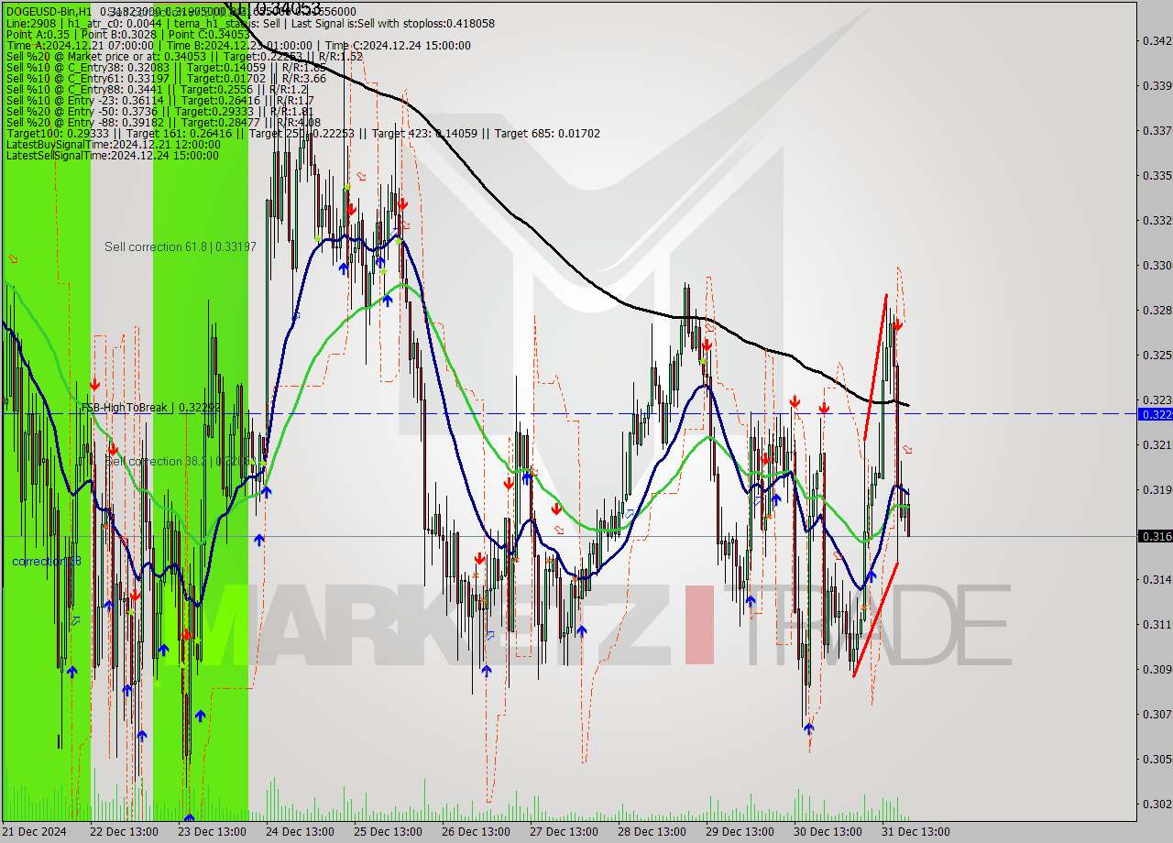Click the 'FSB-HighToBreak | 0.32292' label
The image size is (1173, 843).
[x=151, y=407]
